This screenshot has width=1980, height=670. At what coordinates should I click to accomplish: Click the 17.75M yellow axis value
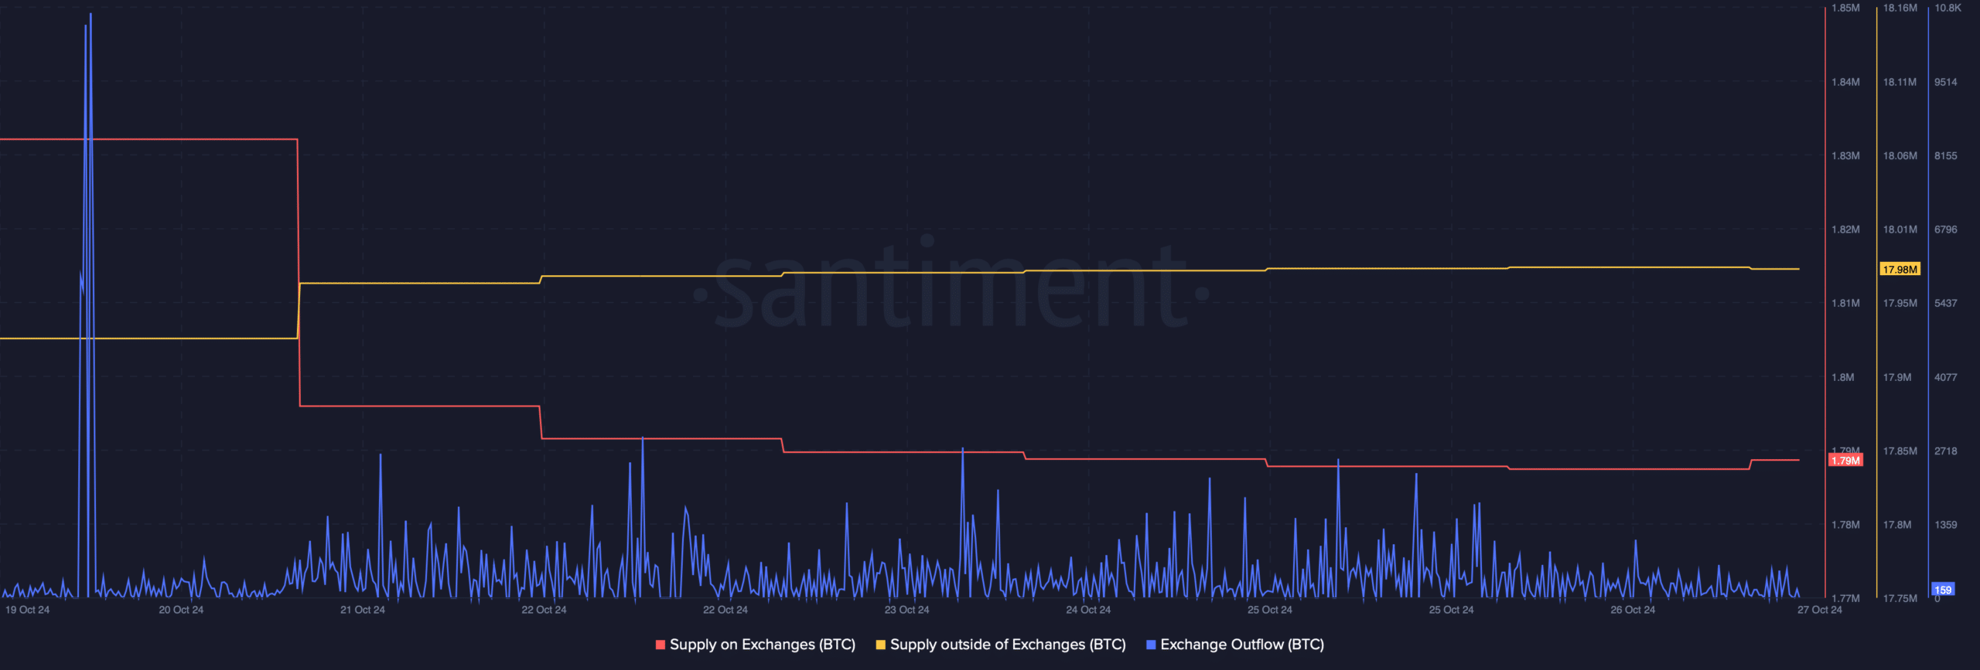pos(1900,598)
